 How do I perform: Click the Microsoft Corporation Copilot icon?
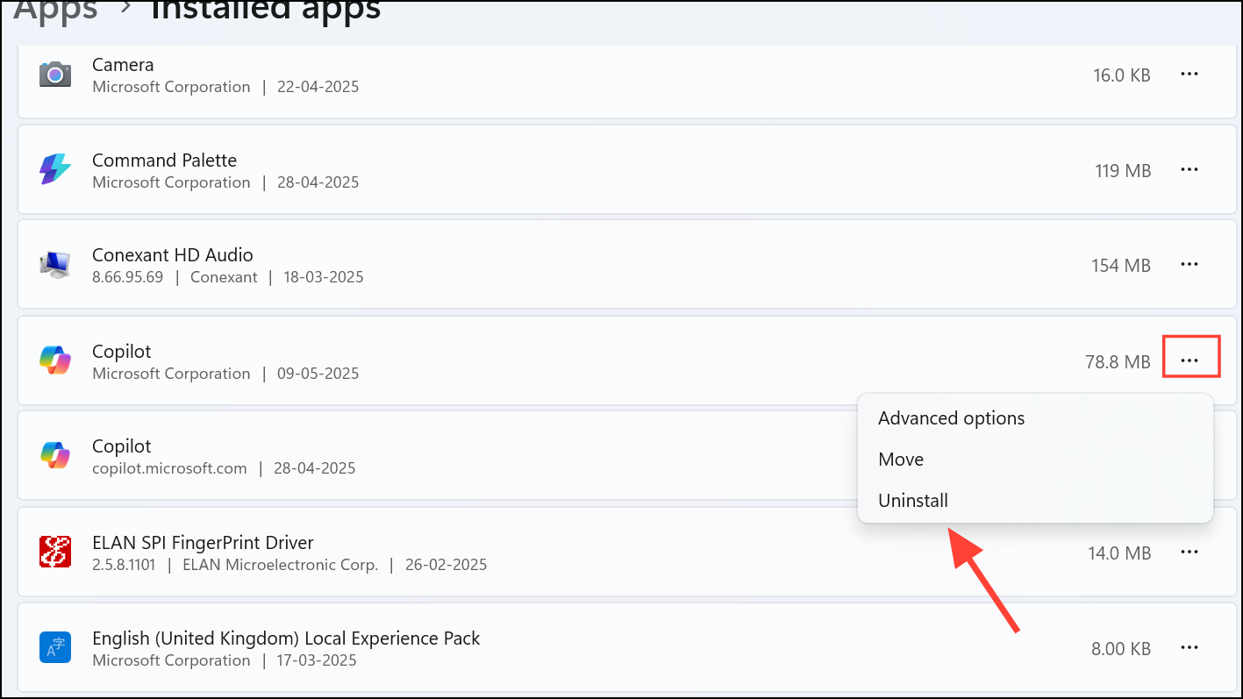[55, 360]
